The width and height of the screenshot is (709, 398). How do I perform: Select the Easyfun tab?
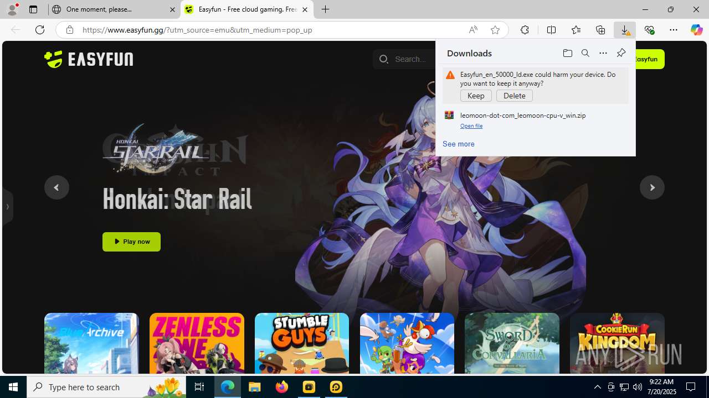(x=246, y=9)
